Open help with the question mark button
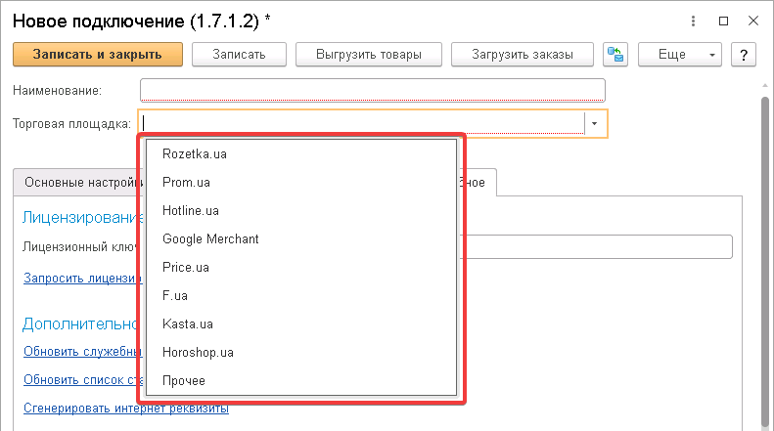Viewport: 774px width, 431px height. [x=744, y=55]
